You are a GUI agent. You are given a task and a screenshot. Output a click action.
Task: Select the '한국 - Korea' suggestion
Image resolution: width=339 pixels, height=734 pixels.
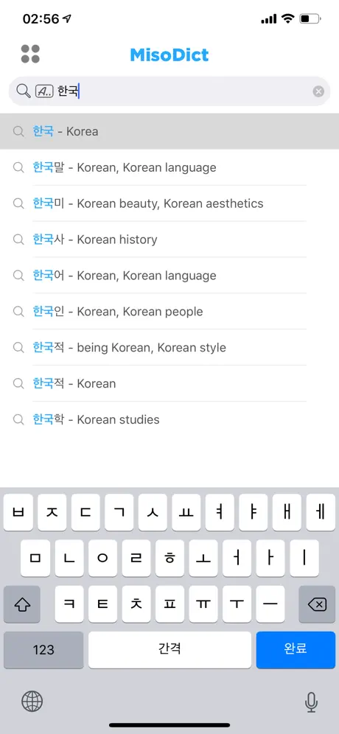(169, 131)
